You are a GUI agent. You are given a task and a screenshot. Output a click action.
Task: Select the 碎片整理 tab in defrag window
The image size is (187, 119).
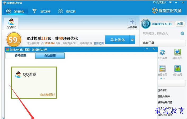[x=20, y=55]
